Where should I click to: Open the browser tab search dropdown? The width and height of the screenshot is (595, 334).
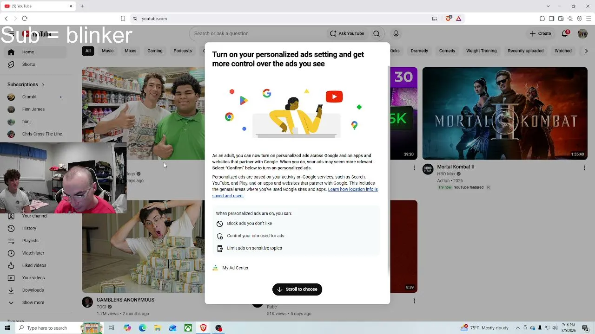click(x=548, y=6)
